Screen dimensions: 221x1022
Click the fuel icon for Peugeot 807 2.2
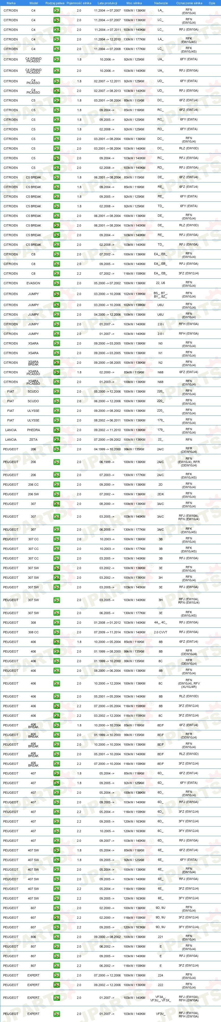click(57, 966)
